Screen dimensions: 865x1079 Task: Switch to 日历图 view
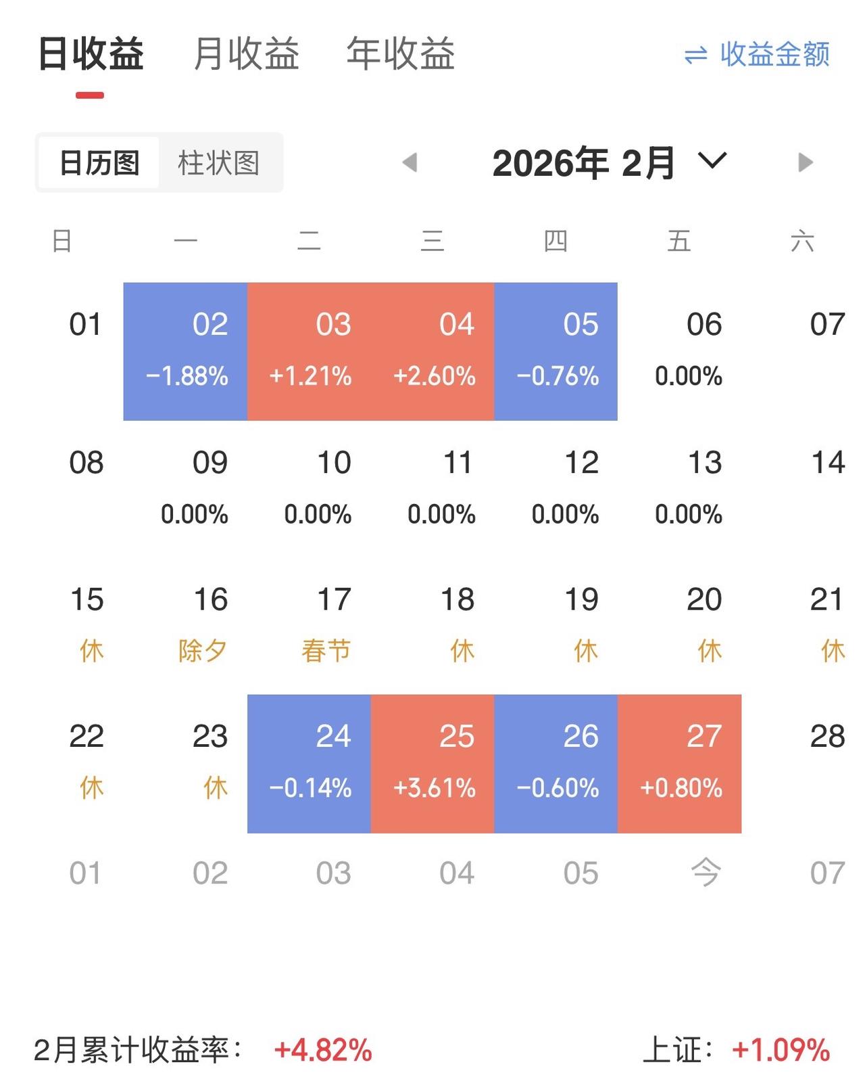click(99, 163)
